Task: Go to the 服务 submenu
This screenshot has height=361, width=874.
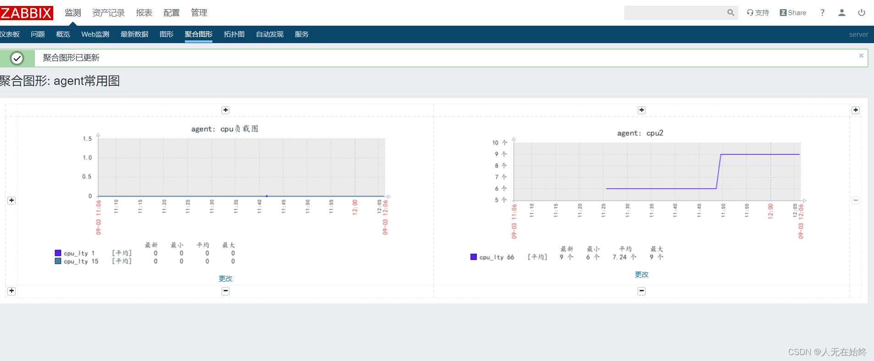Action: point(301,34)
